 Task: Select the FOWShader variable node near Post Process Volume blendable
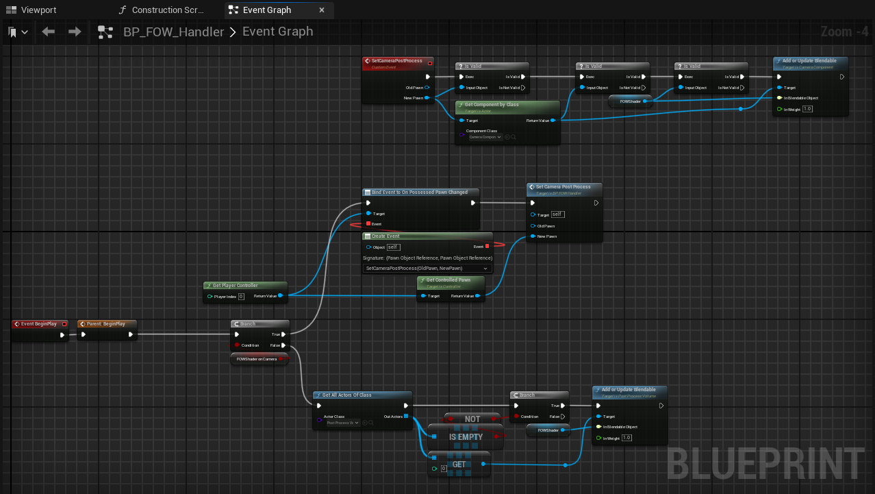click(548, 430)
